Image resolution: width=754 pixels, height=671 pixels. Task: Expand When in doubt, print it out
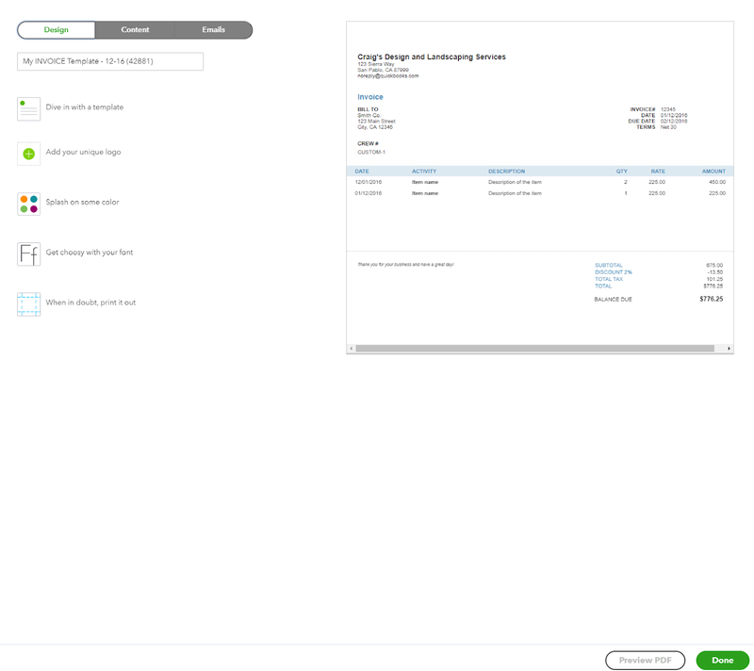coord(90,303)
